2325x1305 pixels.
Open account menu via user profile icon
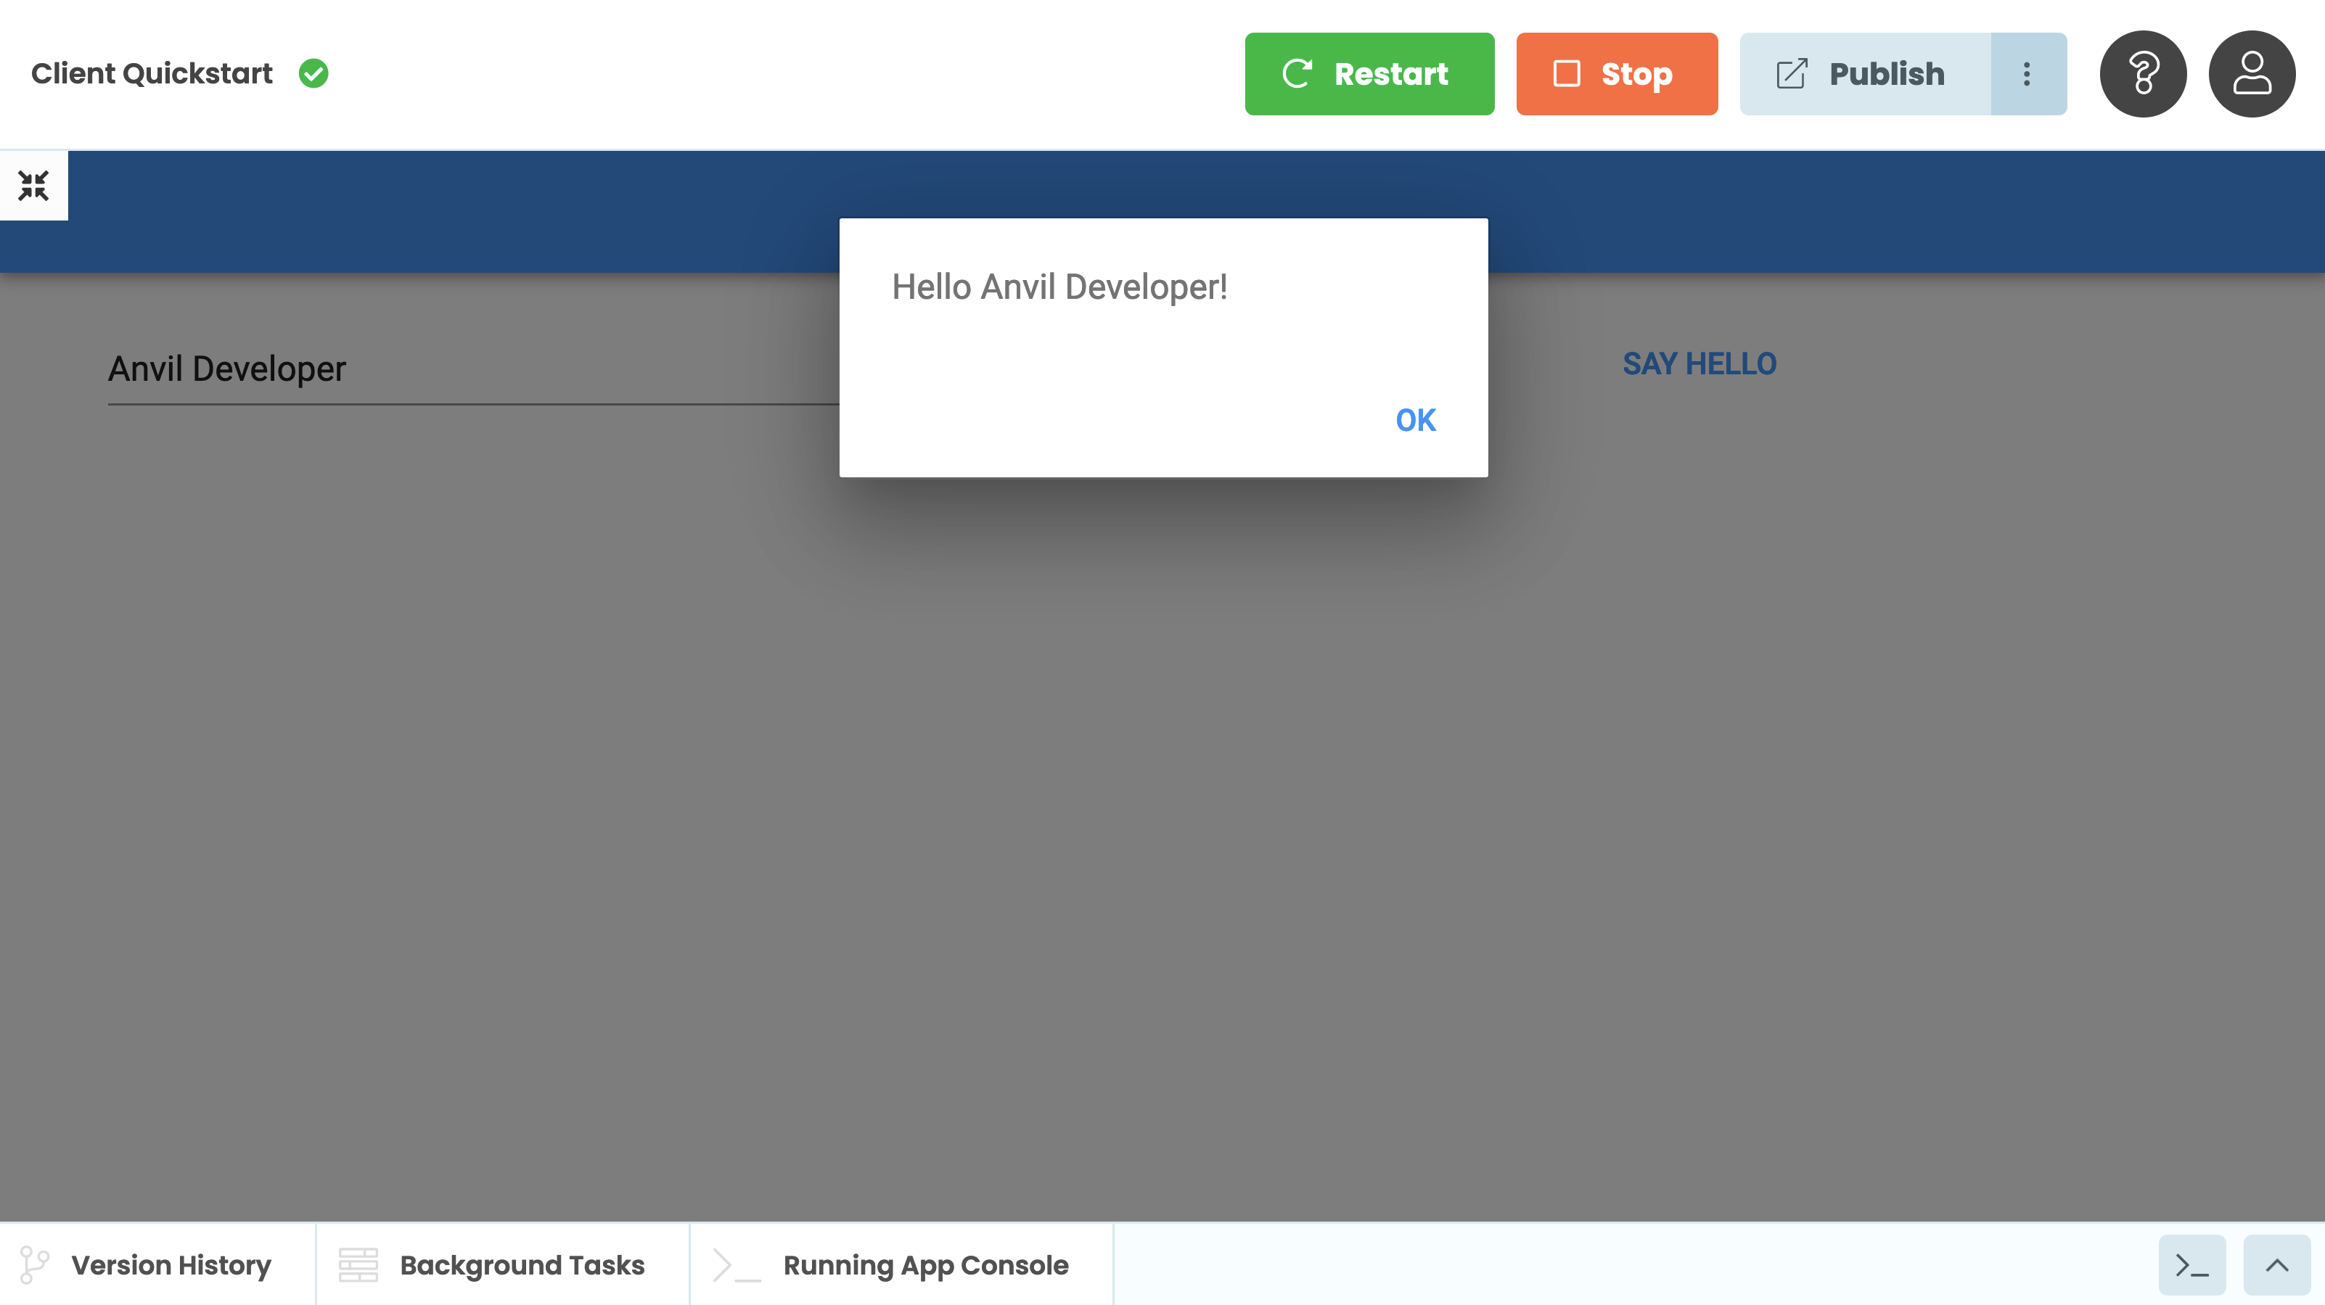2252,73
